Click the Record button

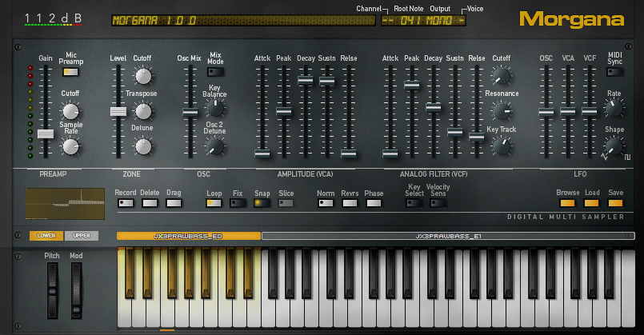(126, 203)
